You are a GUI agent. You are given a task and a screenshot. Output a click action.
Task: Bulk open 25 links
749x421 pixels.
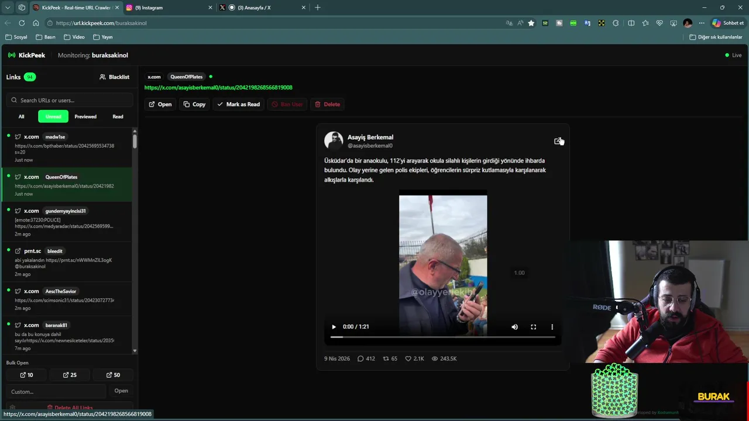pos(70,375)
